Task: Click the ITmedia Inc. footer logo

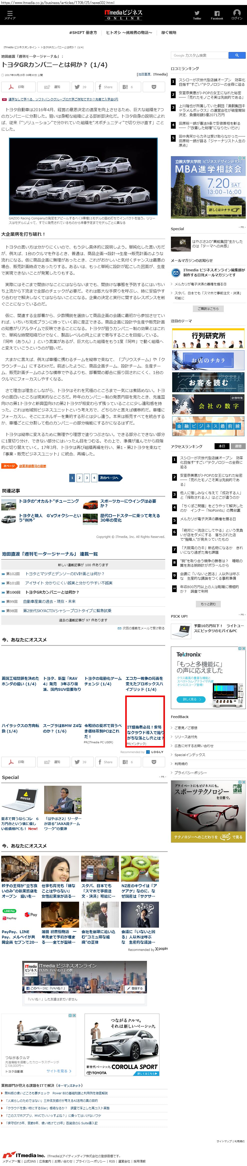Action: click(x=23, y=1155)
